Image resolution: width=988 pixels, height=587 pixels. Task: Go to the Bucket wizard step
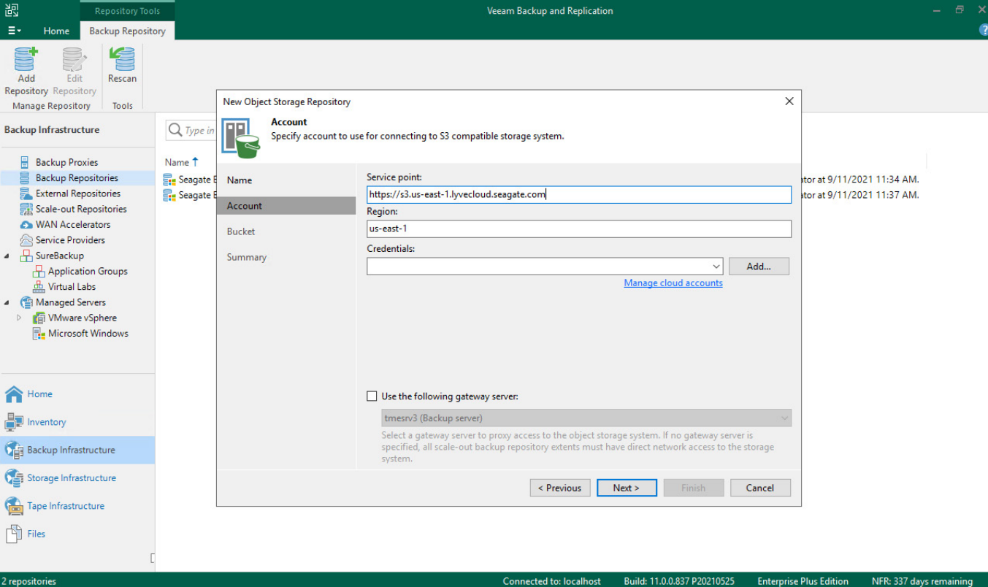click(x=241, y=231)
